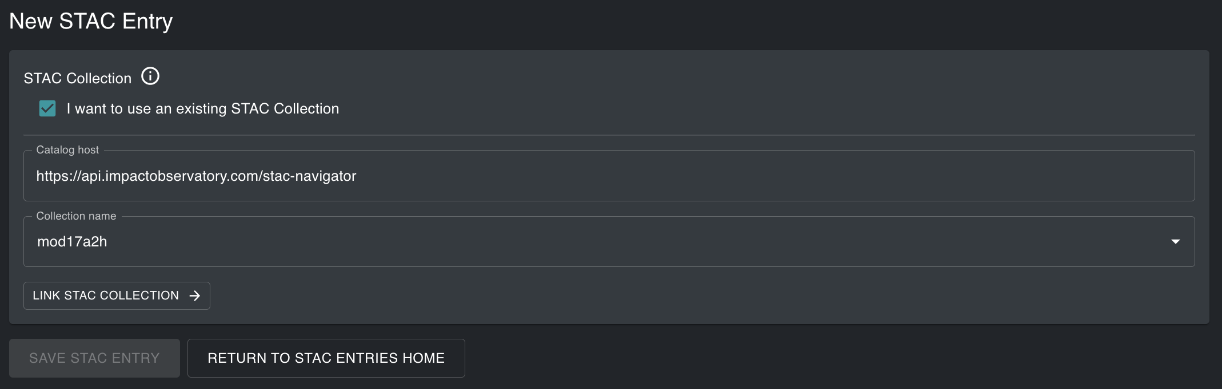Click the "STAC Collection" section title
This screenshot has height=389, width=1222.
click(78, 78)
